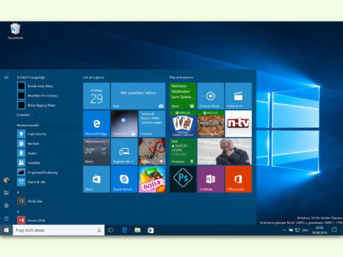
Task: Open the Finanzen DAX tile
Action: pyautogui.click(x=182, y=151)
